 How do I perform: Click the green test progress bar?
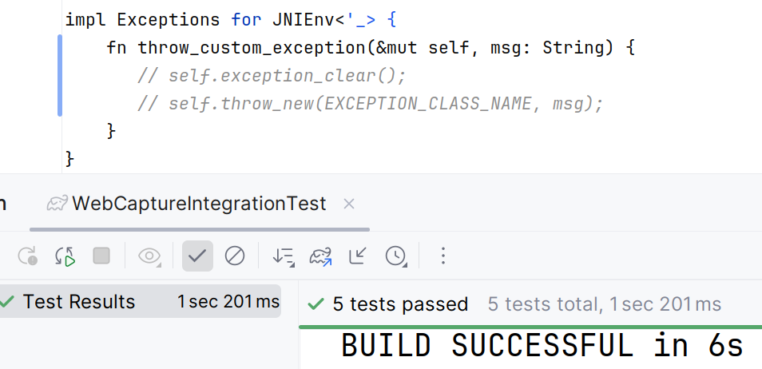pyautogui.click(x=530, y=327)
